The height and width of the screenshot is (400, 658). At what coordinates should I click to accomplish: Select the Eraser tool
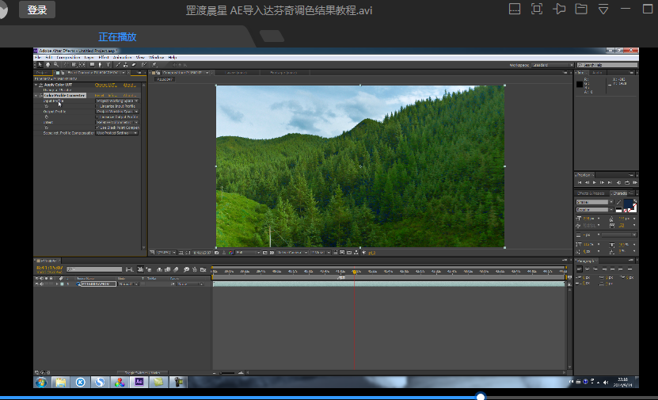click(134, 65)
